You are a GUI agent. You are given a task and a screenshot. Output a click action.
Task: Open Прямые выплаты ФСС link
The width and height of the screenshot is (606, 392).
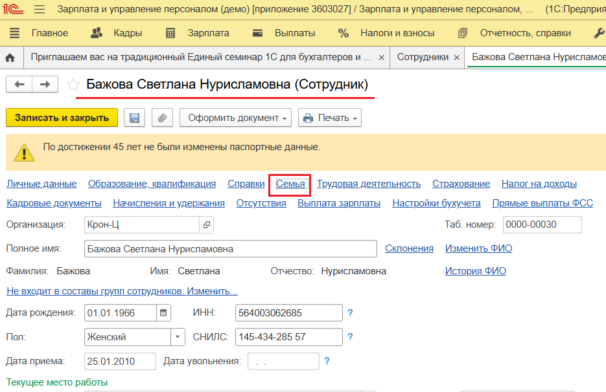click(542, 203)
